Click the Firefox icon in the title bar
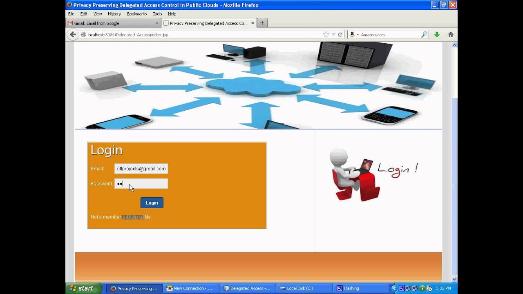Image resolution: width=523 pixels, height=294 pixels. tap(69, 5)
